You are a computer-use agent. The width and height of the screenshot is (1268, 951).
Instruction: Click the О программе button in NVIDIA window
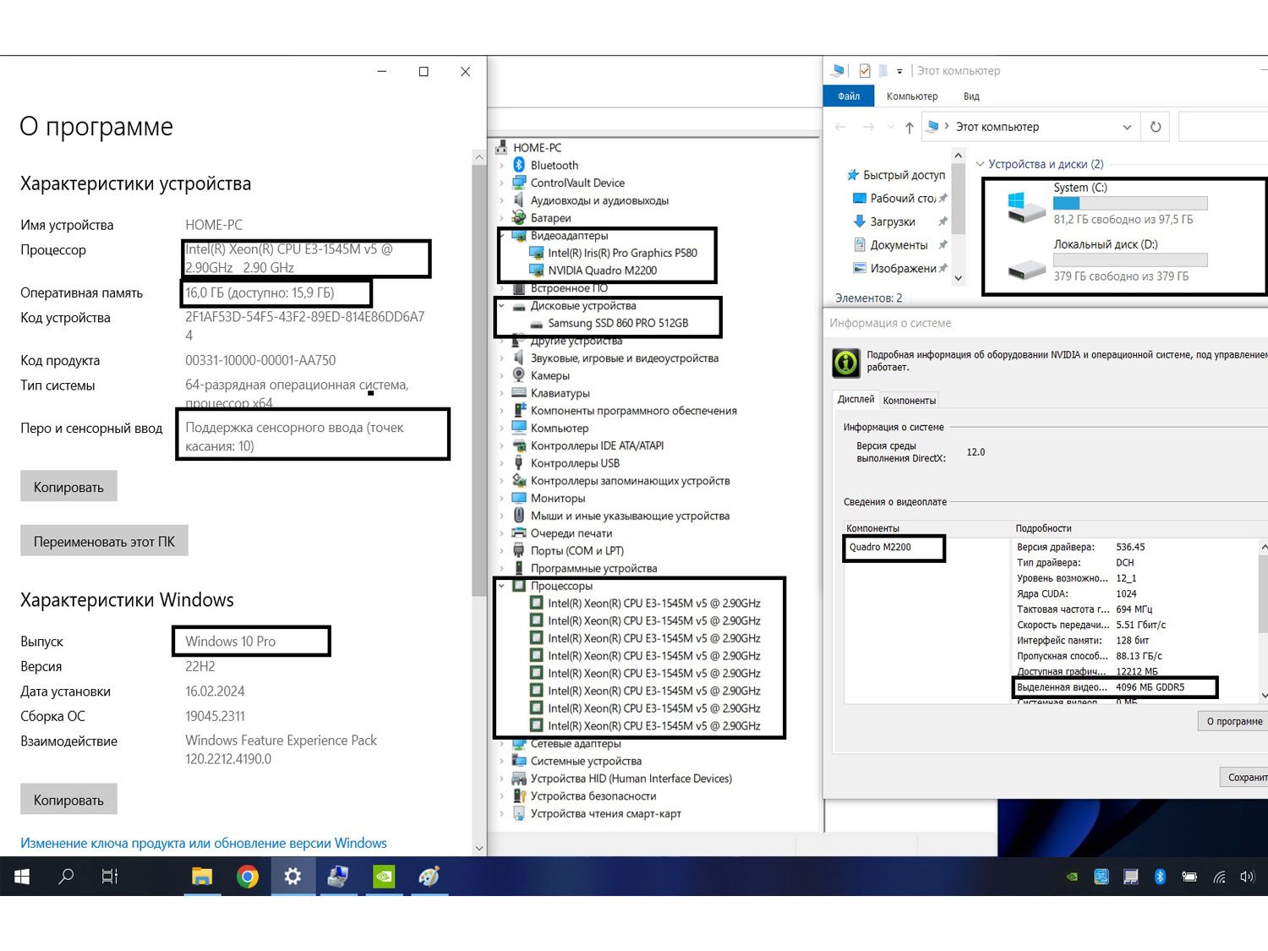(x=1233, y=721)
